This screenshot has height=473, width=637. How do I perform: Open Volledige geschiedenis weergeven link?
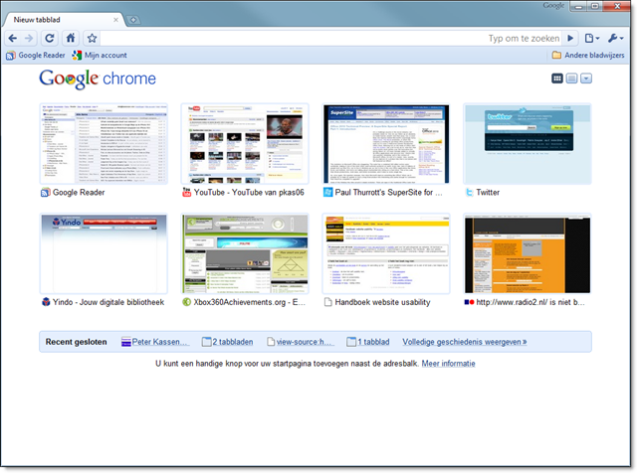pos(465,342)
